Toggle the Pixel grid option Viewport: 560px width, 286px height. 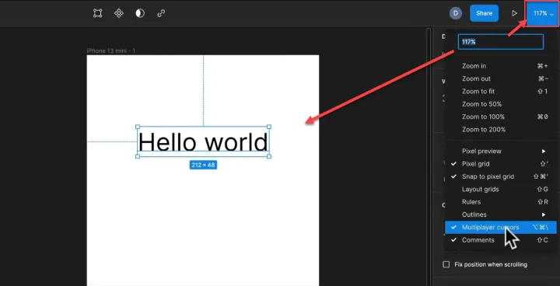coord(500,164)
